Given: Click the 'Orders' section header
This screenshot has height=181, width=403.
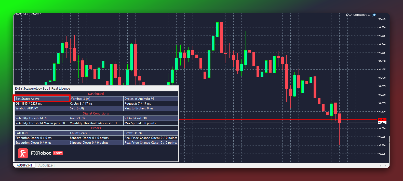Looking at the screenshot, I should click(x=96, y=128).
